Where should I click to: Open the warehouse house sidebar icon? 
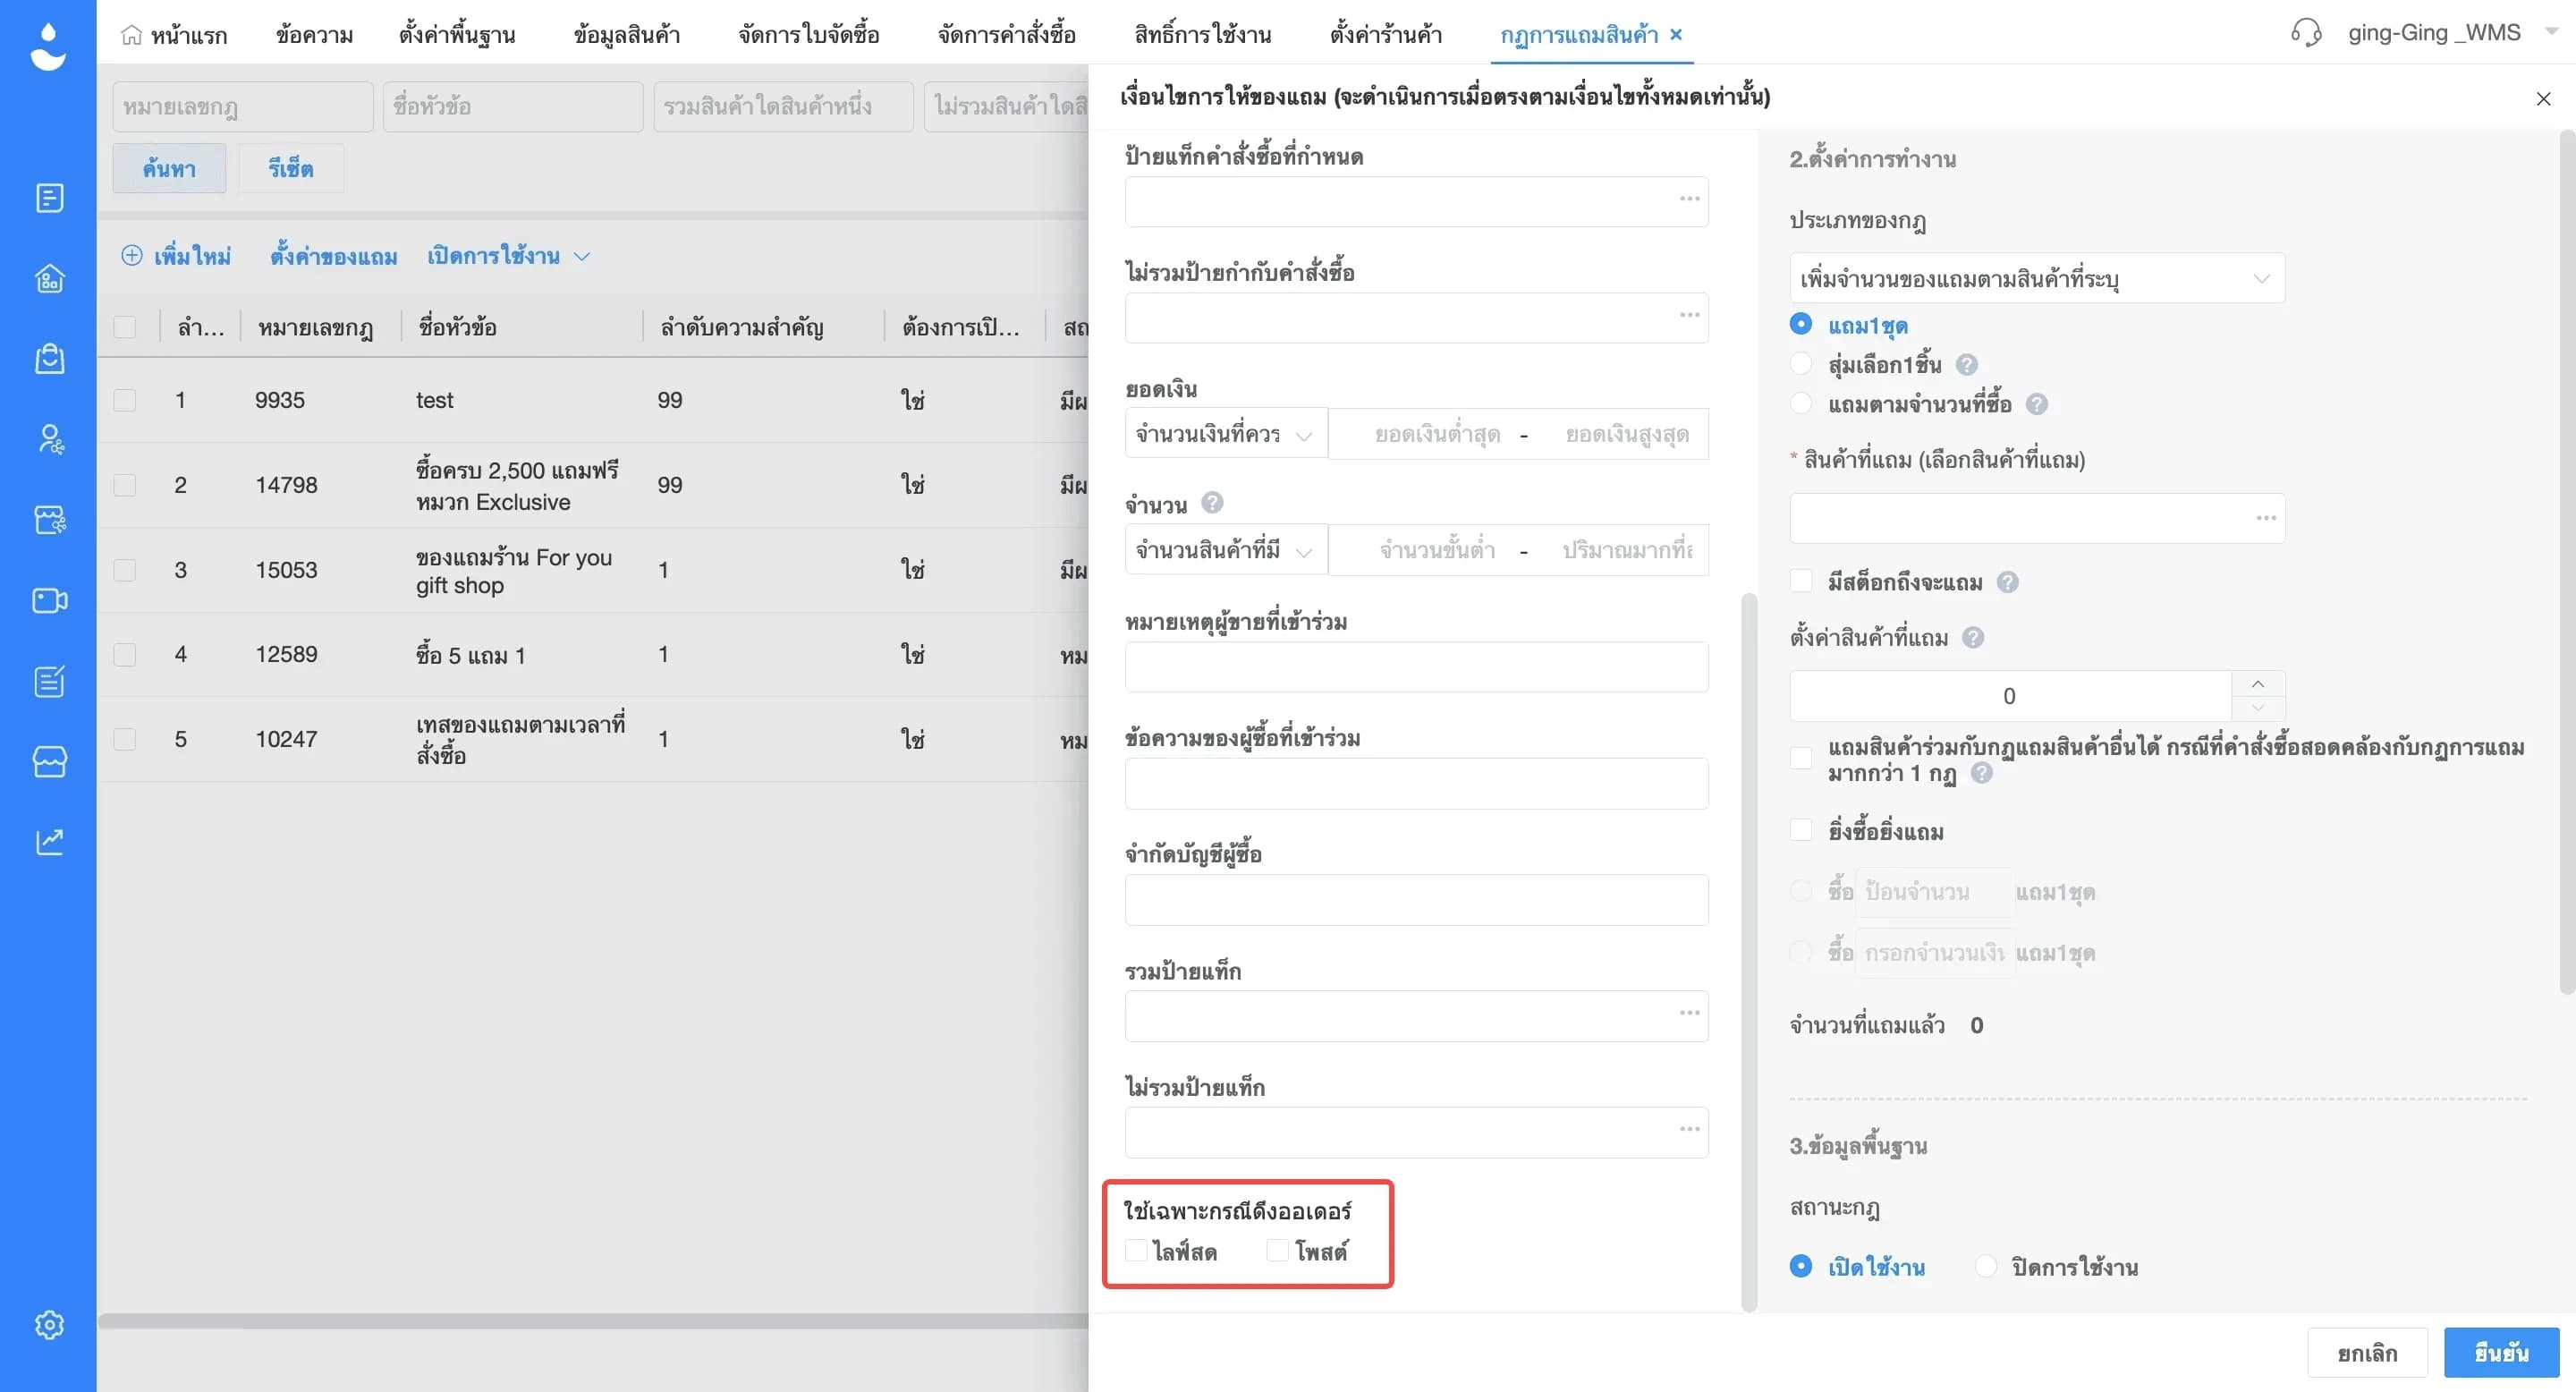pos(49,278)
